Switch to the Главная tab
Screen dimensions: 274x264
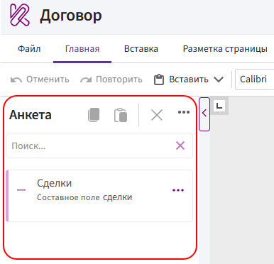pos(82,49)
